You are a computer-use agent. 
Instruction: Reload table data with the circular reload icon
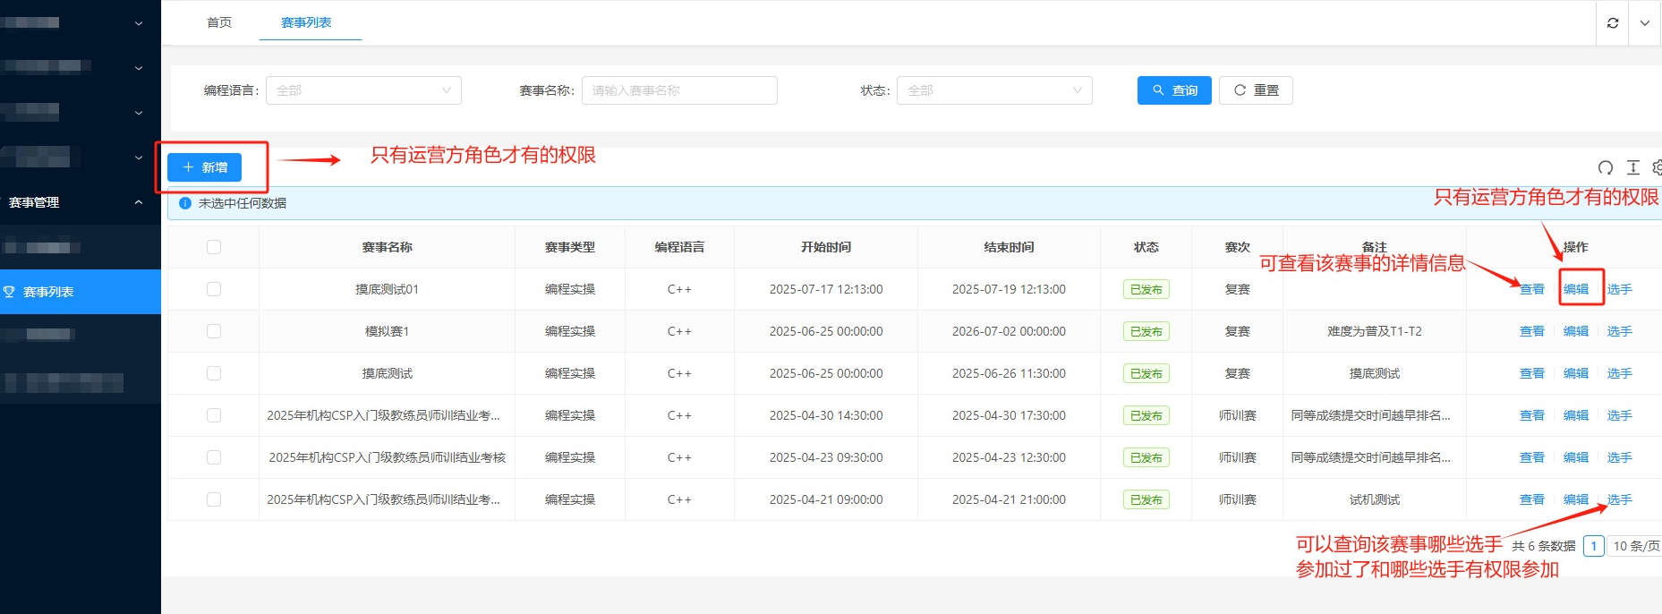1606,167
